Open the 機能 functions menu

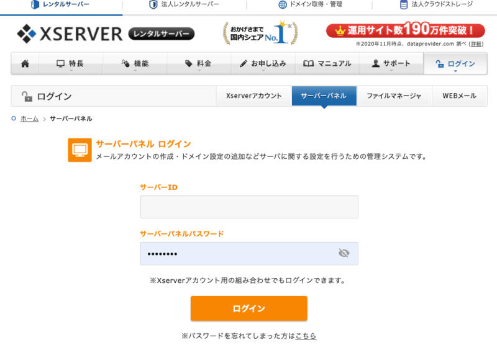(x=135, y=64)
